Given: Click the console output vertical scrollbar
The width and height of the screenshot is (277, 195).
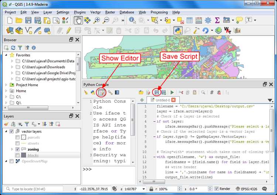Looking at the screenshot, I should [x=133, y=120].
